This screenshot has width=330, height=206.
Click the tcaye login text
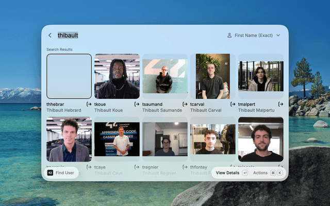(100, 167)
